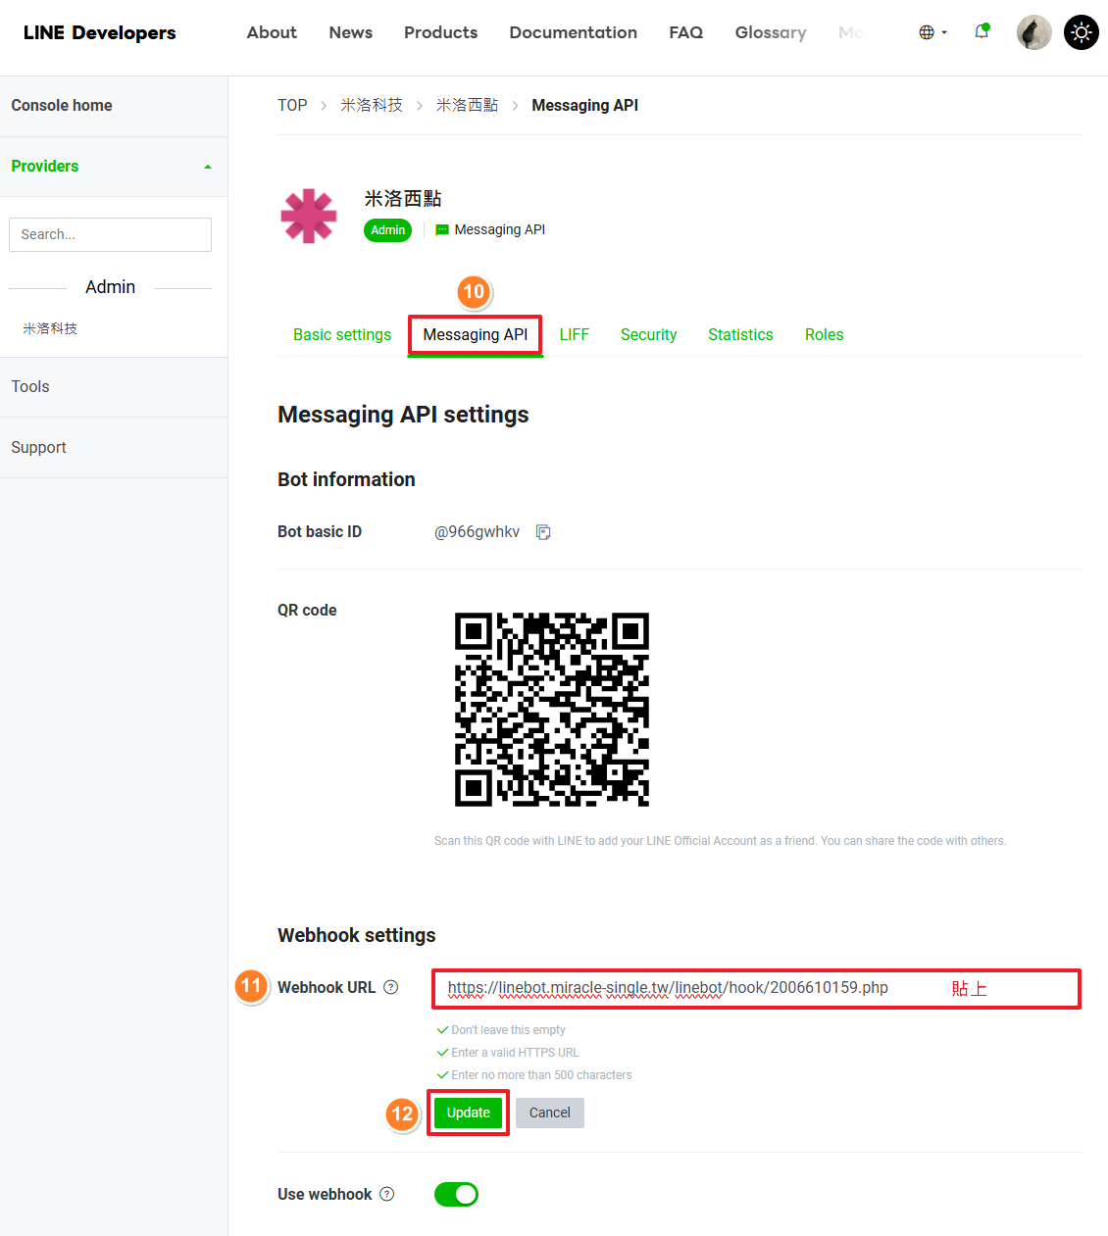Focus the provider Search box
The image size is (1108, 1236).
pyautogui.click(x=110, y=234)
